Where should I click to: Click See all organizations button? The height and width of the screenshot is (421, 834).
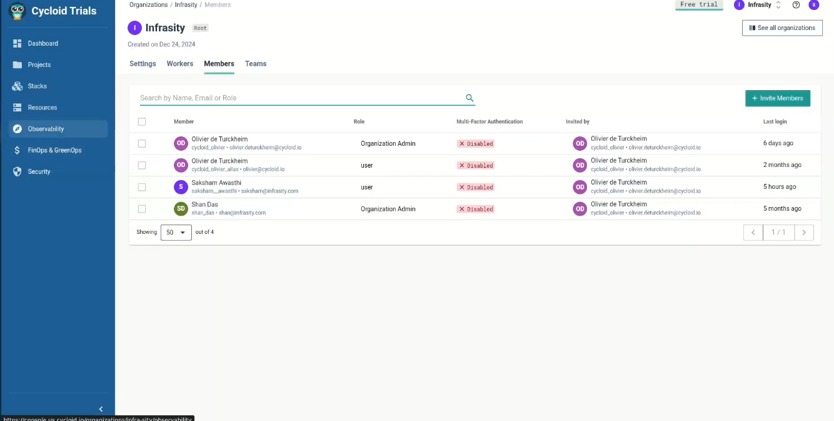tap(782, 28)
